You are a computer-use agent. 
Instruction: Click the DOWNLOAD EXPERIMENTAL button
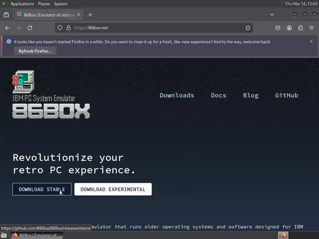pos(113,189)
